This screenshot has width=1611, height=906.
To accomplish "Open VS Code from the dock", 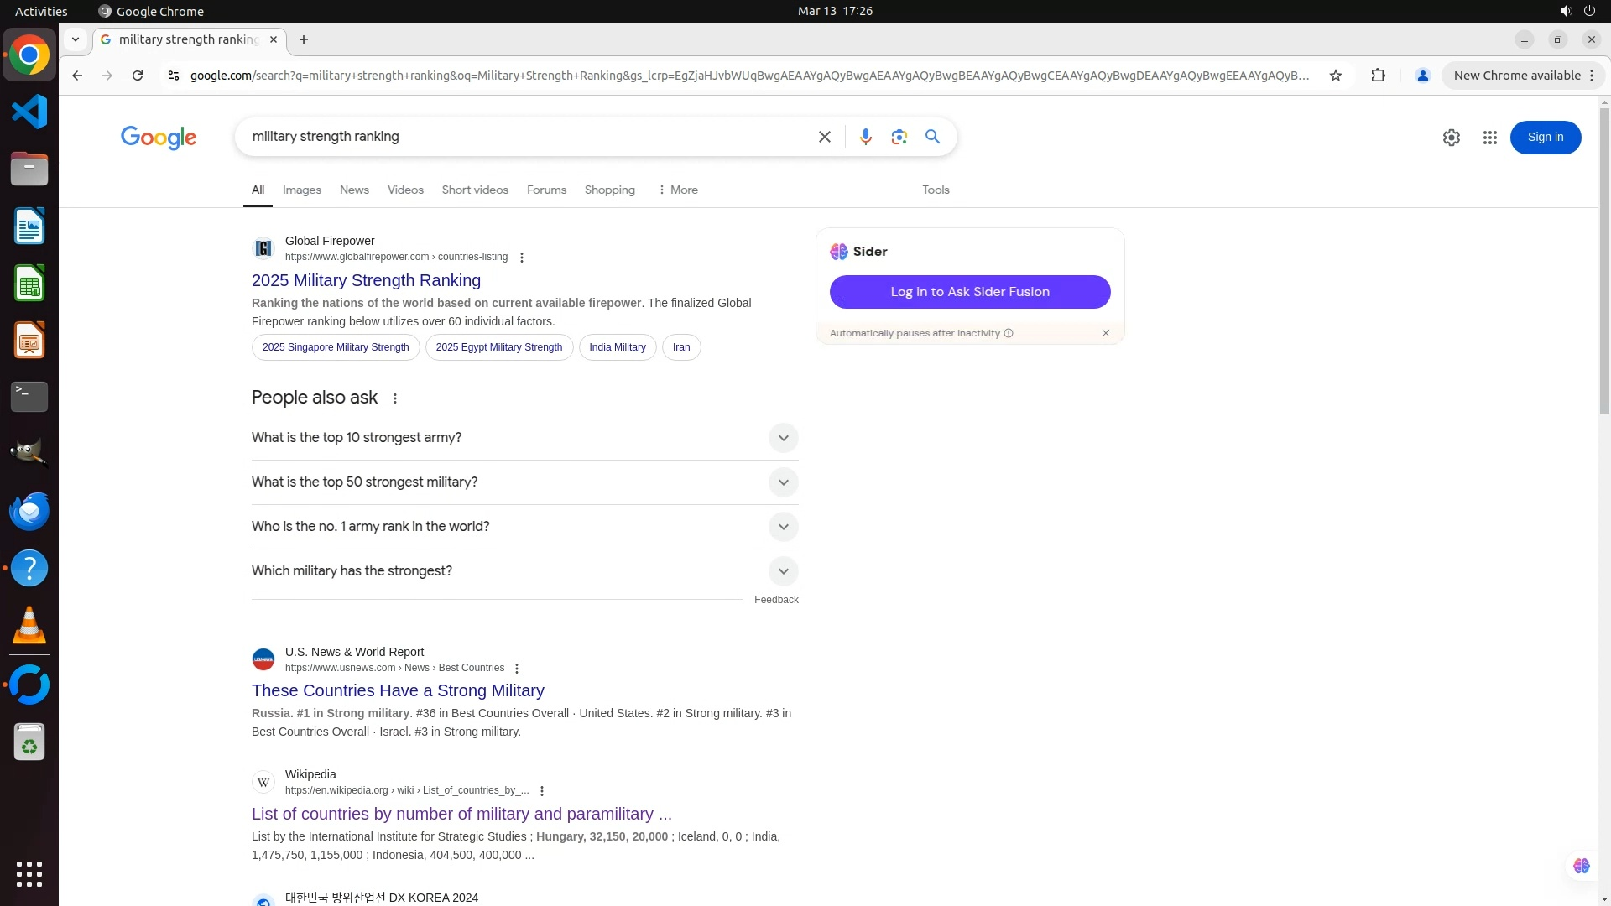I will click(29, 112).
